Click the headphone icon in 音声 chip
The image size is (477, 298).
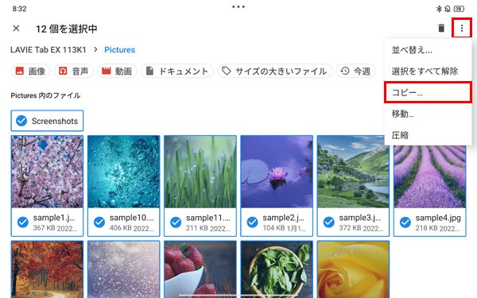pos(63,72)
